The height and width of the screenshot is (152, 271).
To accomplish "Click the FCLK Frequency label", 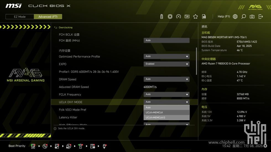I will click(x=70, y=94).
